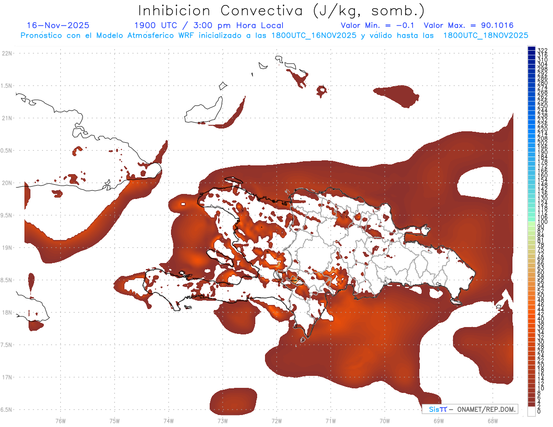Click the '280' value on the color scale
Image resolution: width=553 pixels, height=427 pixels.
click(542, 82)
